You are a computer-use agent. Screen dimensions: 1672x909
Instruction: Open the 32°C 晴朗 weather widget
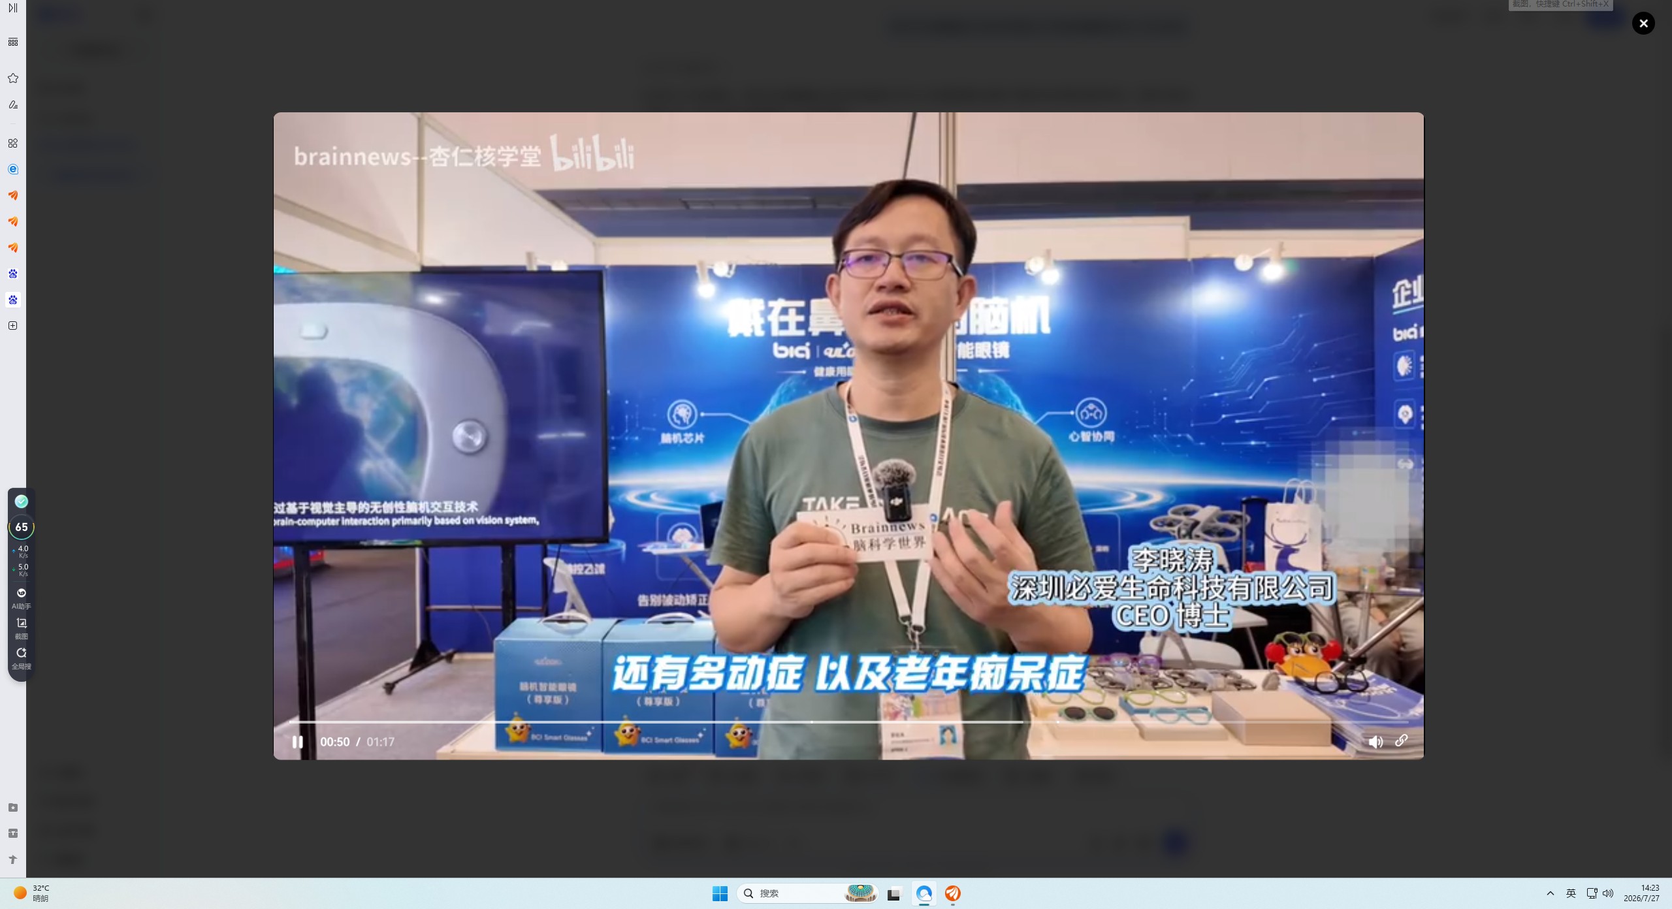point(31,893)
